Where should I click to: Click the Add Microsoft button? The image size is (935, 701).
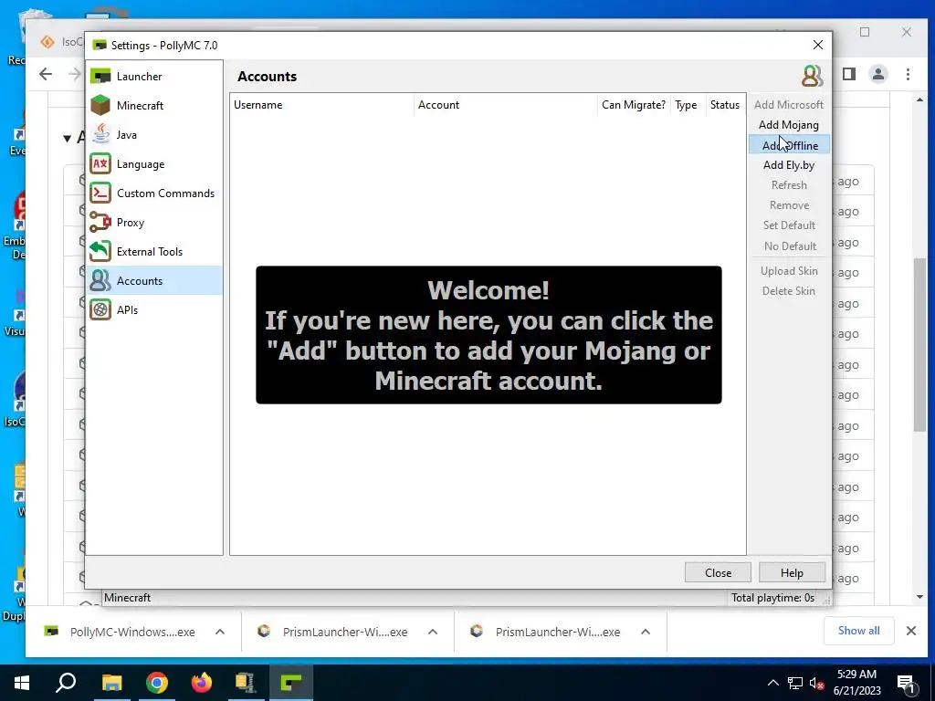tap(789, 105)
